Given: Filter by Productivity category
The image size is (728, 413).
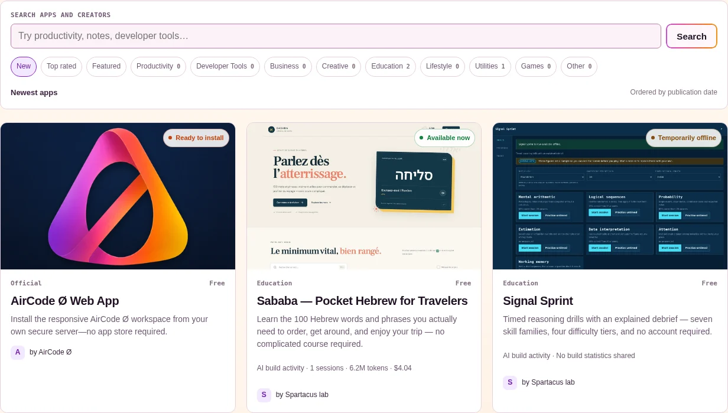Looking at the screenshot, I should pos(158,66).
